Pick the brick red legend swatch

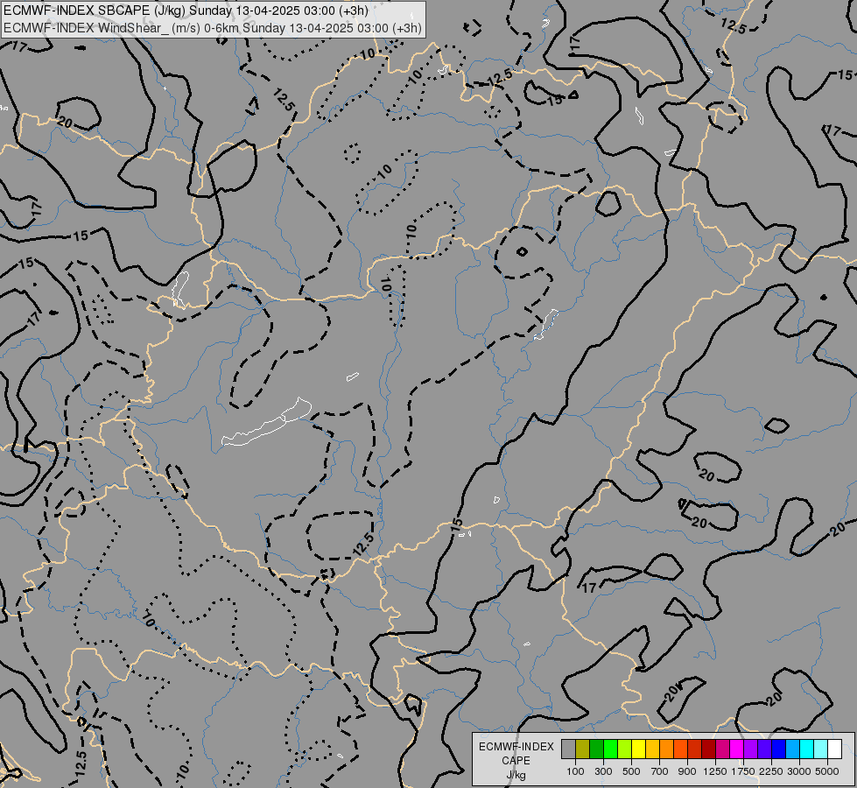coord(695,749)
